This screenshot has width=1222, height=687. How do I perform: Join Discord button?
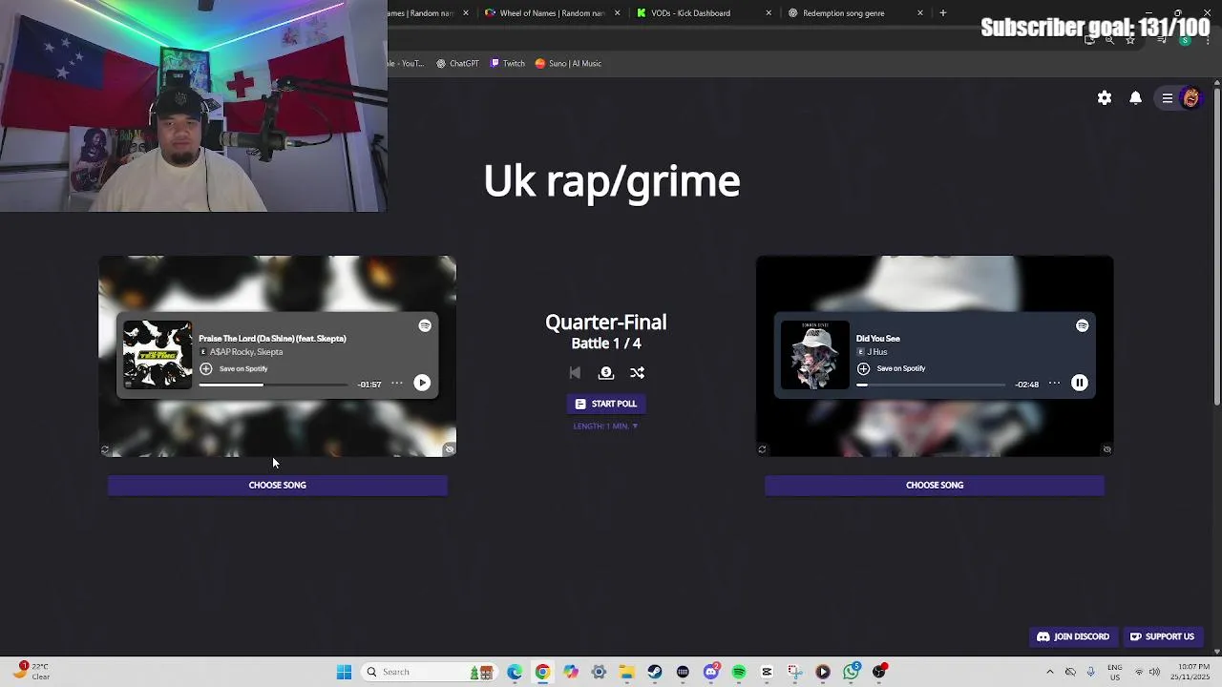pyautogui.click(x=1073, y=636)
